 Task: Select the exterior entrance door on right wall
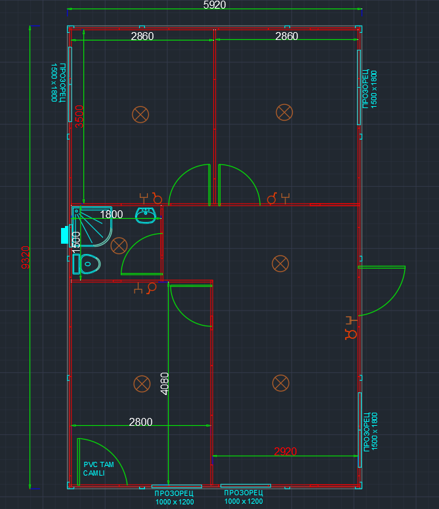click(382, 291)
